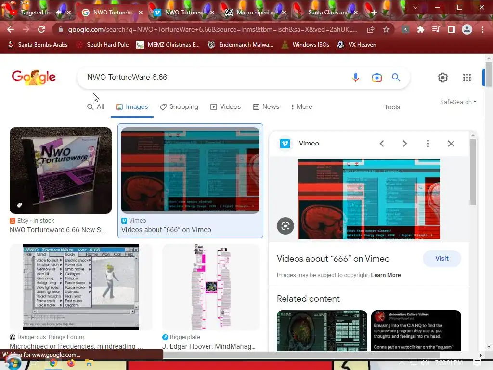Open Endermanch Malwa... bookmark
493x370 pixels.
point(240,45)
